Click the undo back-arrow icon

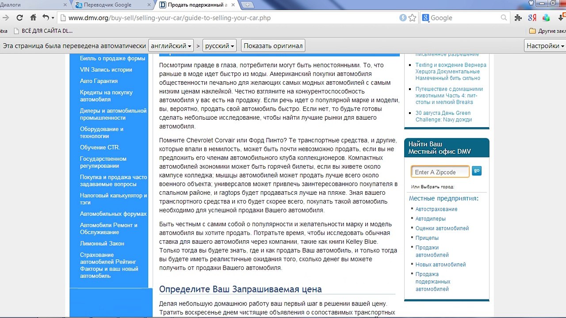[x=46, y=18]
